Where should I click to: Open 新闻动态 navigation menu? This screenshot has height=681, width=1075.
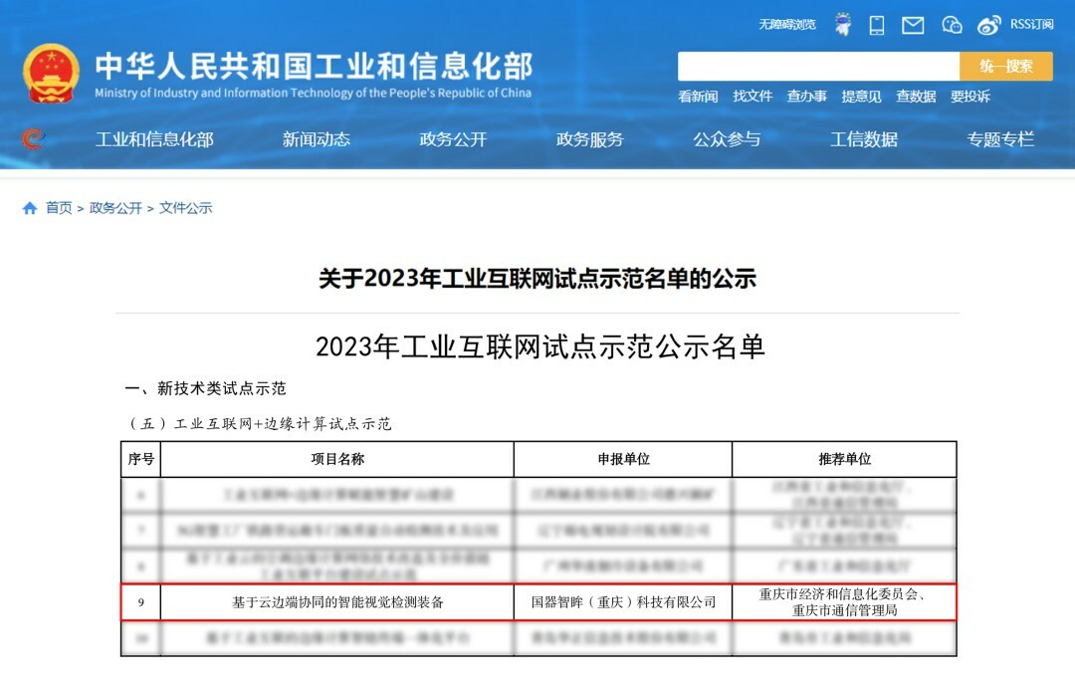pyautogui.click(x=316, y=139)
